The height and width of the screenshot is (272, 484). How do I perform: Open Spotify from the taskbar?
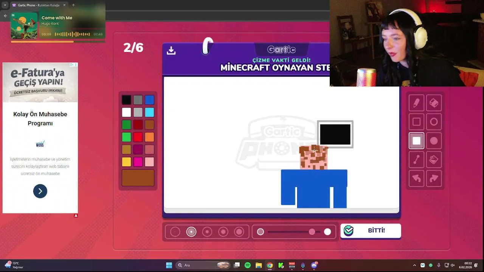[248, 265]
